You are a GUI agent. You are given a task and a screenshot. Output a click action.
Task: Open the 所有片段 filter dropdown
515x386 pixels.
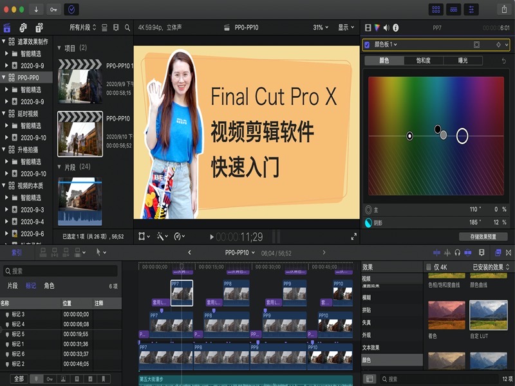[83, 28]
